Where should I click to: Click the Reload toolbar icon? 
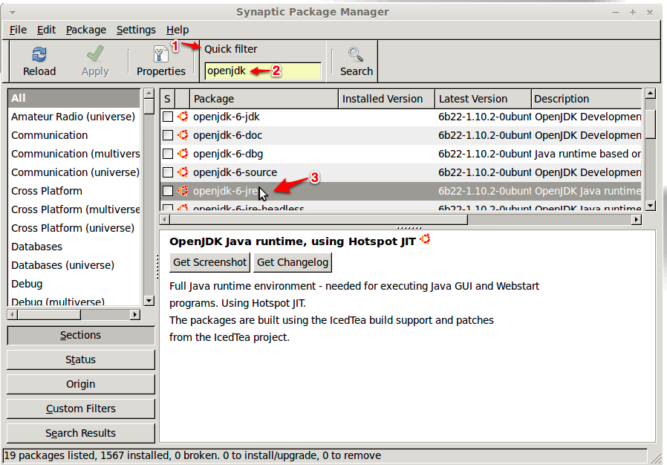(39, 54)
